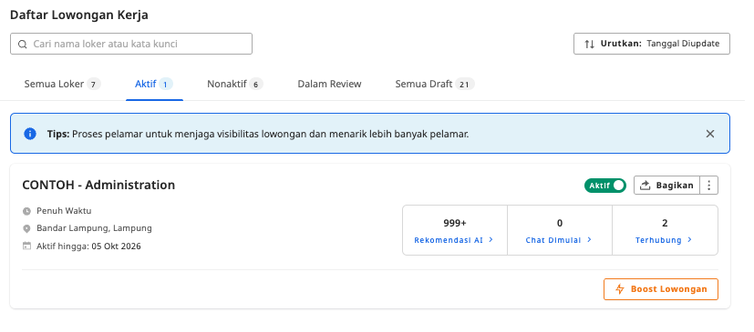
Task: Click the calendar icon by Aktif hingga
Action: coord(26,246)
